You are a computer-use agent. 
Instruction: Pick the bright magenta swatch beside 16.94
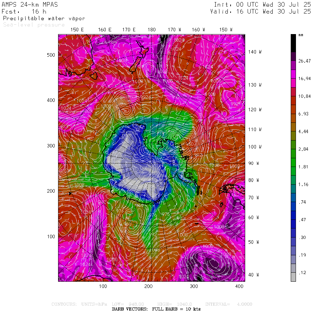point(293,74)
